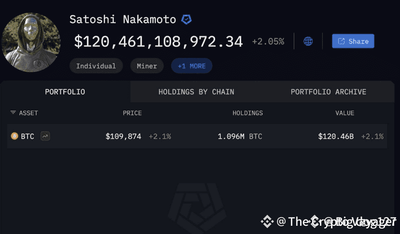Select the Miner tag

pos(147,66)
